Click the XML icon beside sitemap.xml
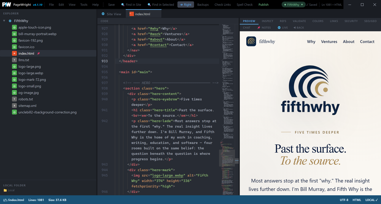Viewport: 381px width, 204px height. coord(14,106)
